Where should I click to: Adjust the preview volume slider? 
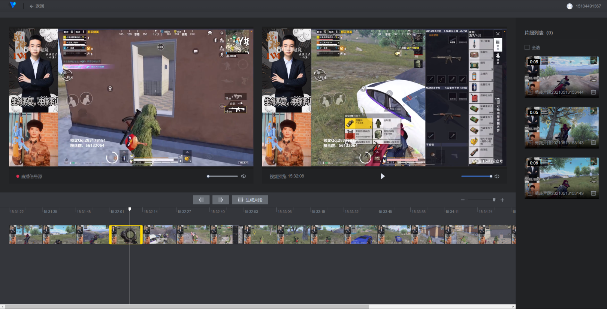[477, 176]
